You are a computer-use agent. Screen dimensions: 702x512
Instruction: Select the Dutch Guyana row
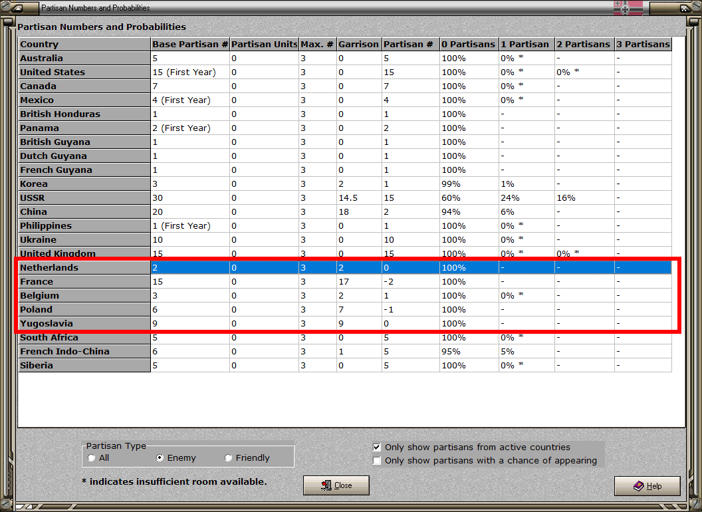click(345, 156)
